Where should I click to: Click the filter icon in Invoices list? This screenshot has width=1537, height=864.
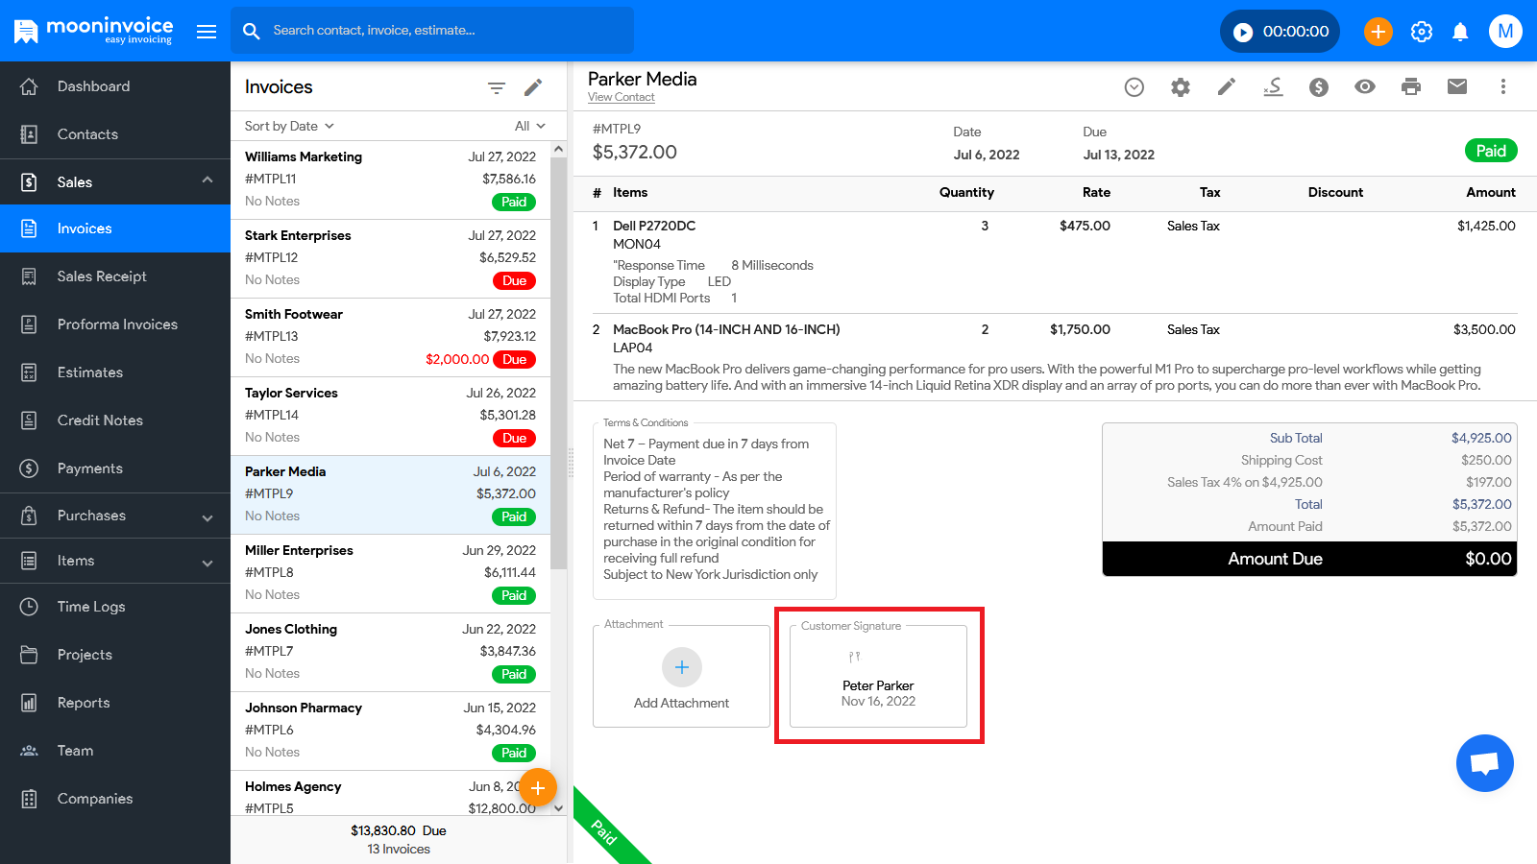click(497, 87)
